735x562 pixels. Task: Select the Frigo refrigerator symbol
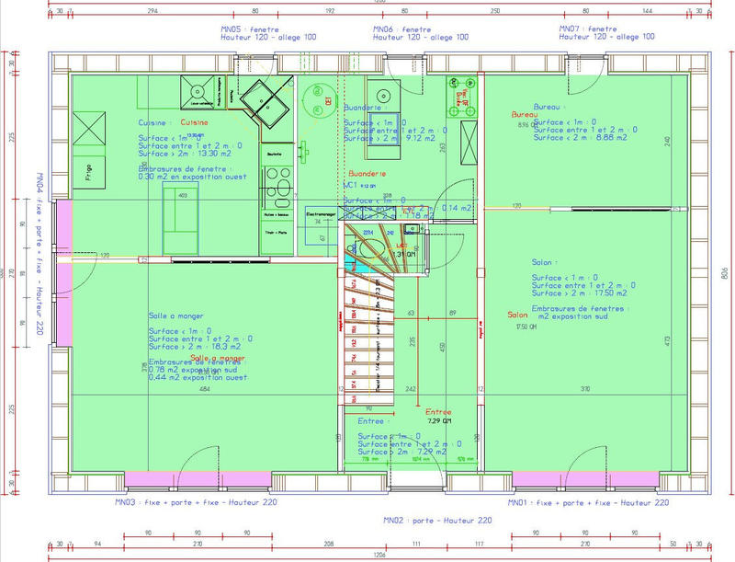click(88, 174)
